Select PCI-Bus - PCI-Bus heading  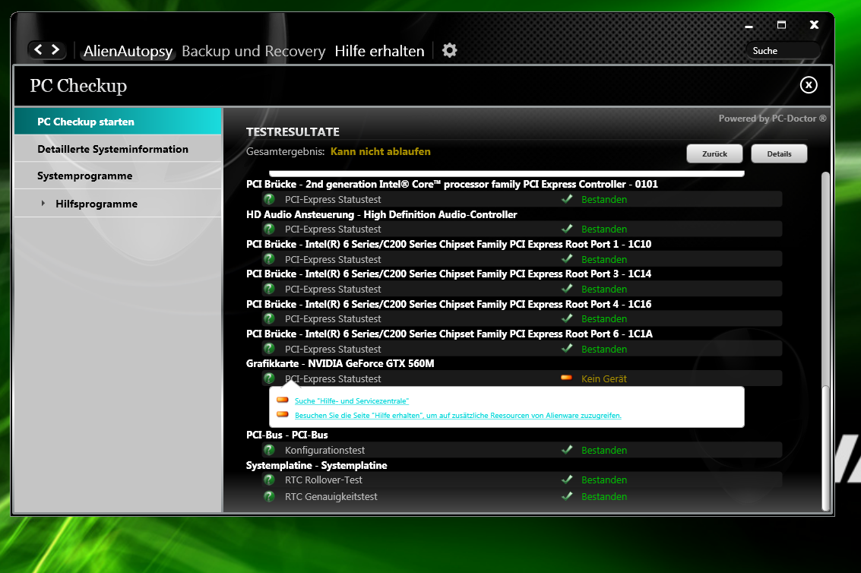click(287, 435)
